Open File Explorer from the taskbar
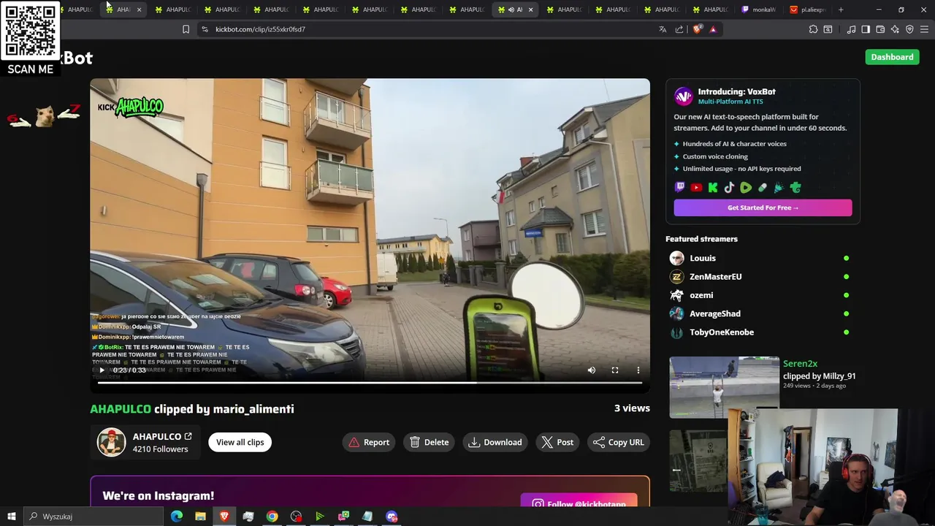The height and width of the screenshot is (526, 935). [200, 517]
